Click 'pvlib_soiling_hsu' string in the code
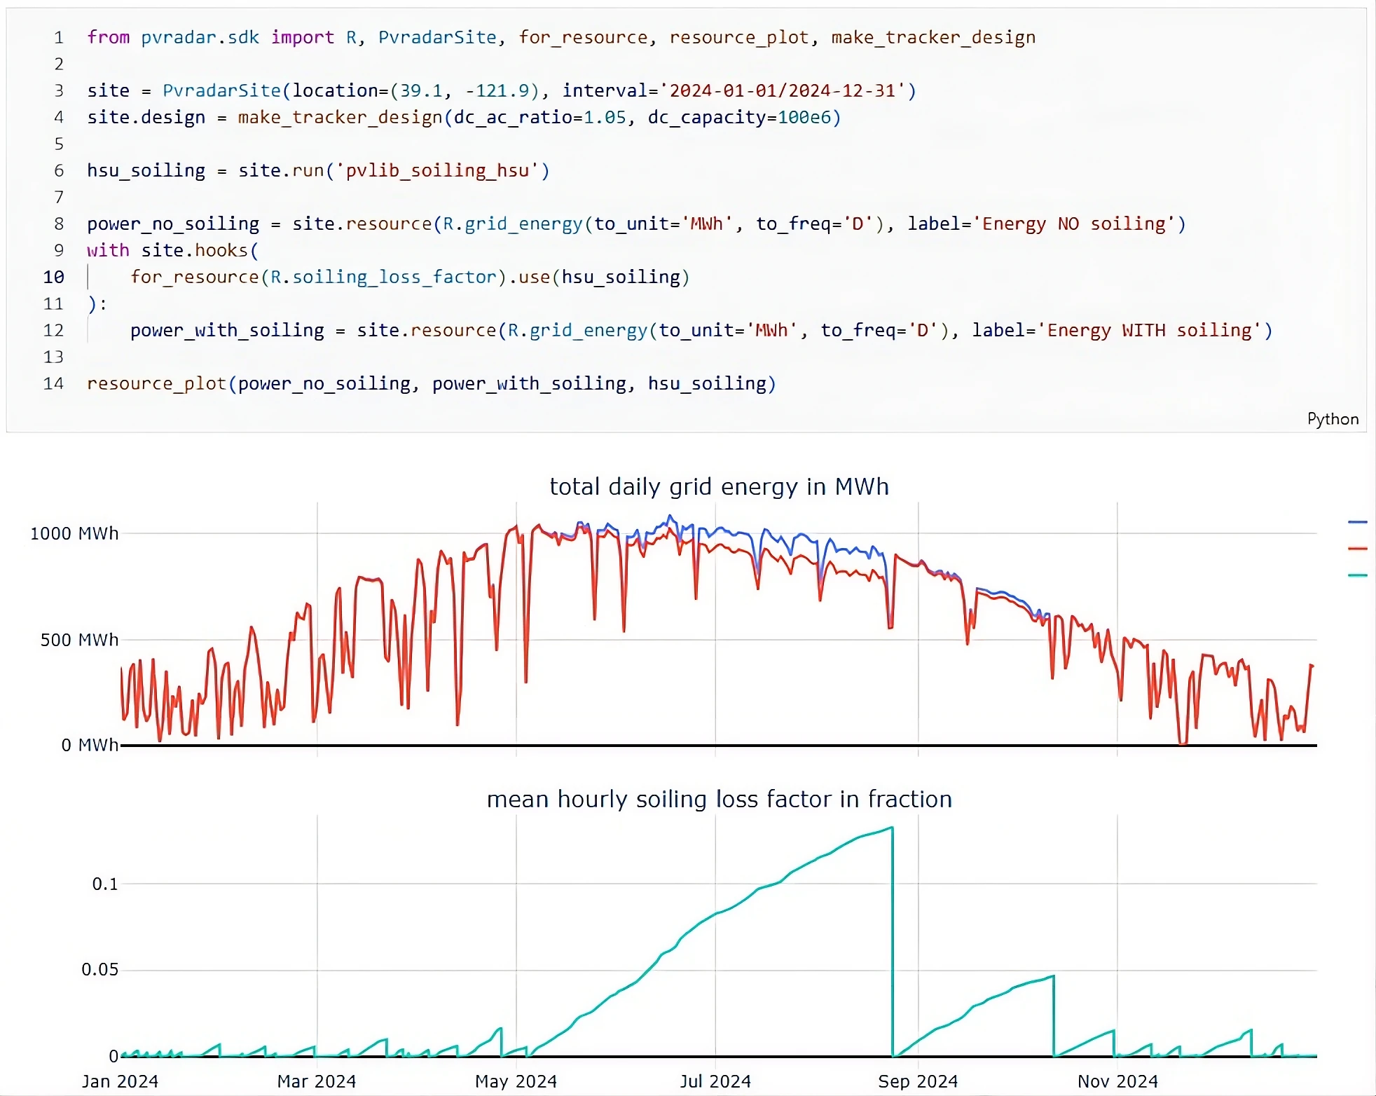 437,171
